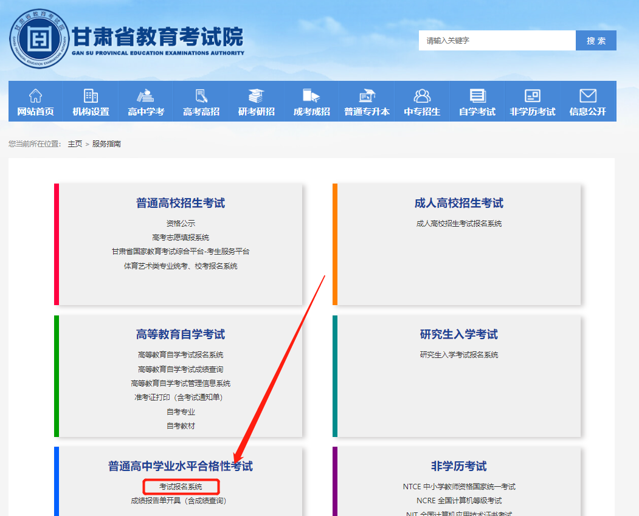Open the 机构设置 building icon
Viewport: 639px width, 516px height.
[91, 96]
